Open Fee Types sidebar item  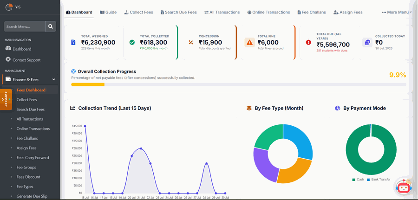tap(25, 187)
